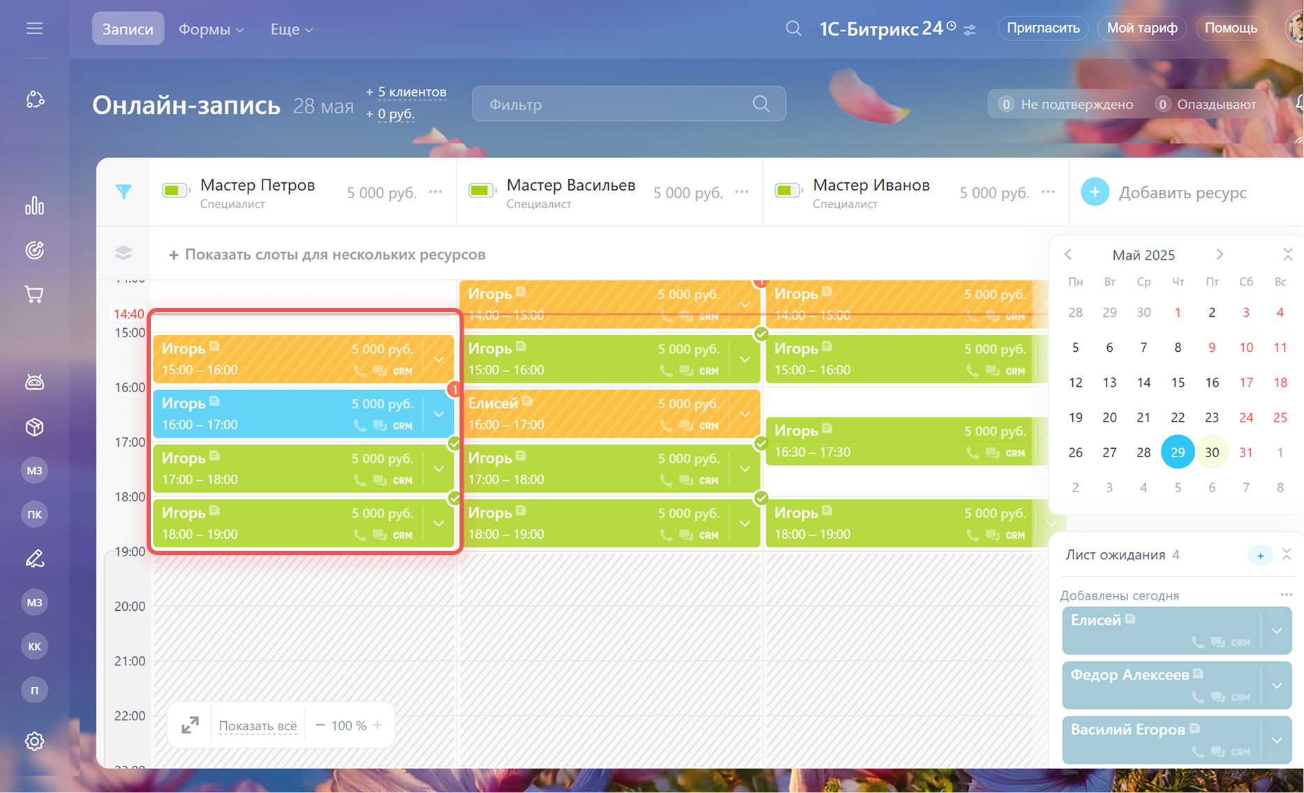Screen dimensions: 1304x793
Task: Click the Показать всё link
Action: click(x=258, y=726)
